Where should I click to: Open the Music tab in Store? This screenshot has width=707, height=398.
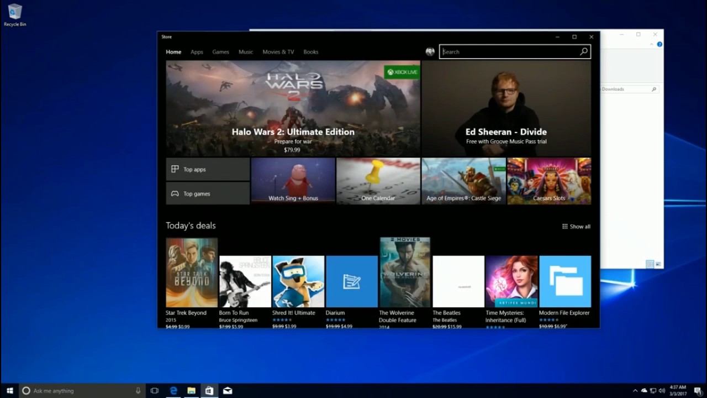pyautogui.click(x=246, y=52)
